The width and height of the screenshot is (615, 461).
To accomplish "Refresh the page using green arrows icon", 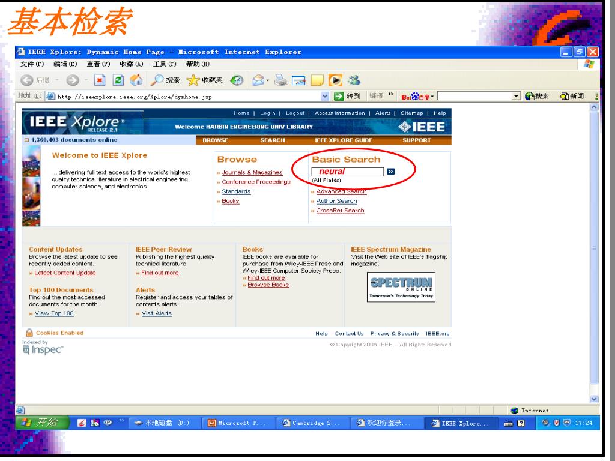I will click(118, 80).
